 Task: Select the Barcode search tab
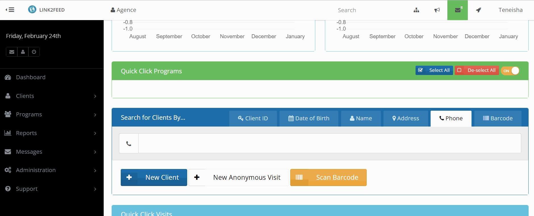pos(498,118)
